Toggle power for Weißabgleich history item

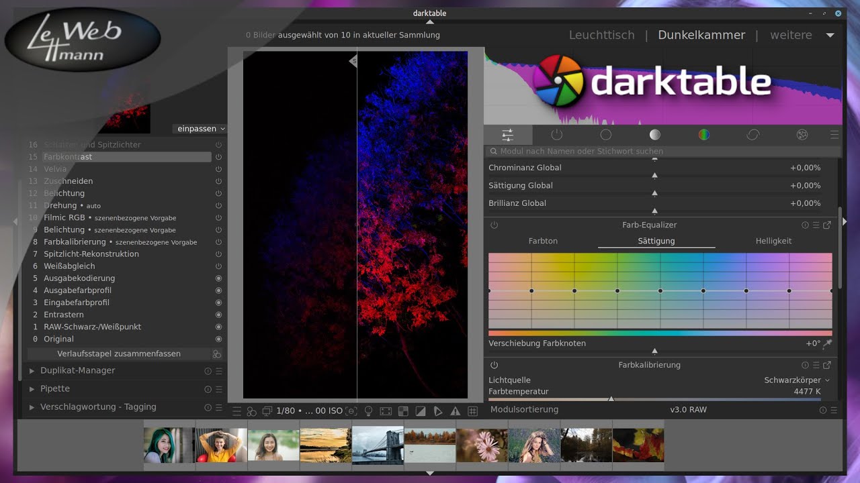(218, 266)
